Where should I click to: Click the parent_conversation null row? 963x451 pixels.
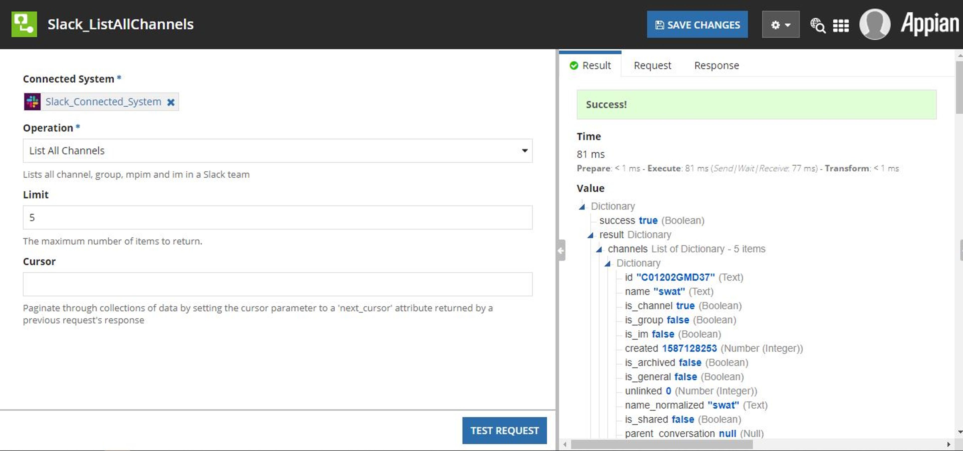(694, 433)
